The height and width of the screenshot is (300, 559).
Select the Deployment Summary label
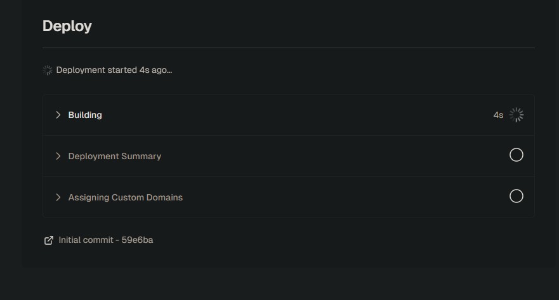(115, 156)
